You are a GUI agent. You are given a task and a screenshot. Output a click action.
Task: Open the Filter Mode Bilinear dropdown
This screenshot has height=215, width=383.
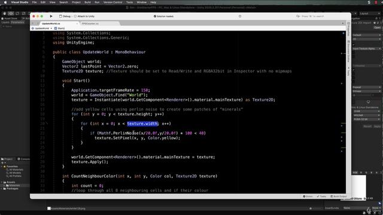tap(367, 91)
